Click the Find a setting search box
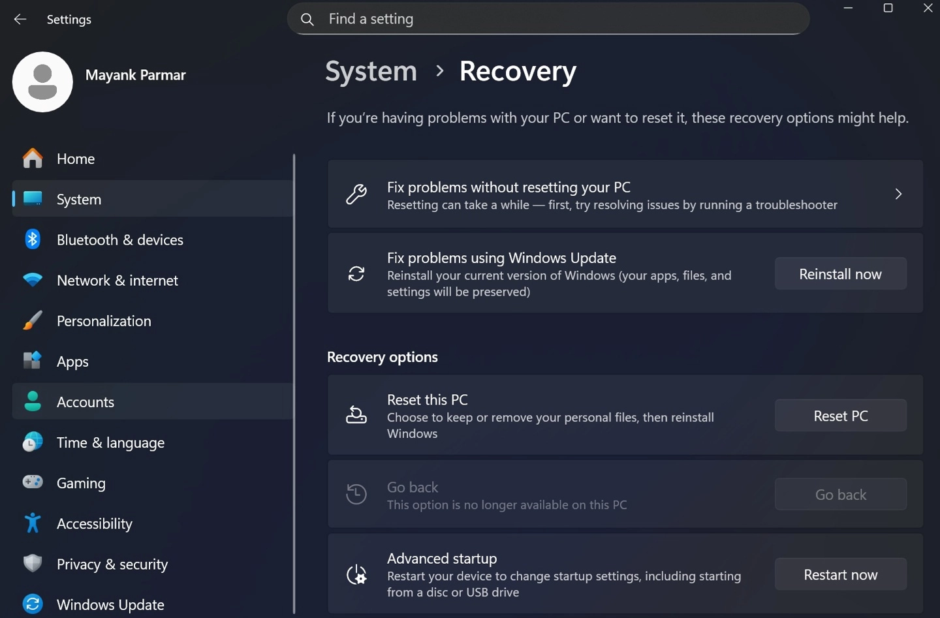This screenshot has width=940, height=618. click(x=548, y=19)
